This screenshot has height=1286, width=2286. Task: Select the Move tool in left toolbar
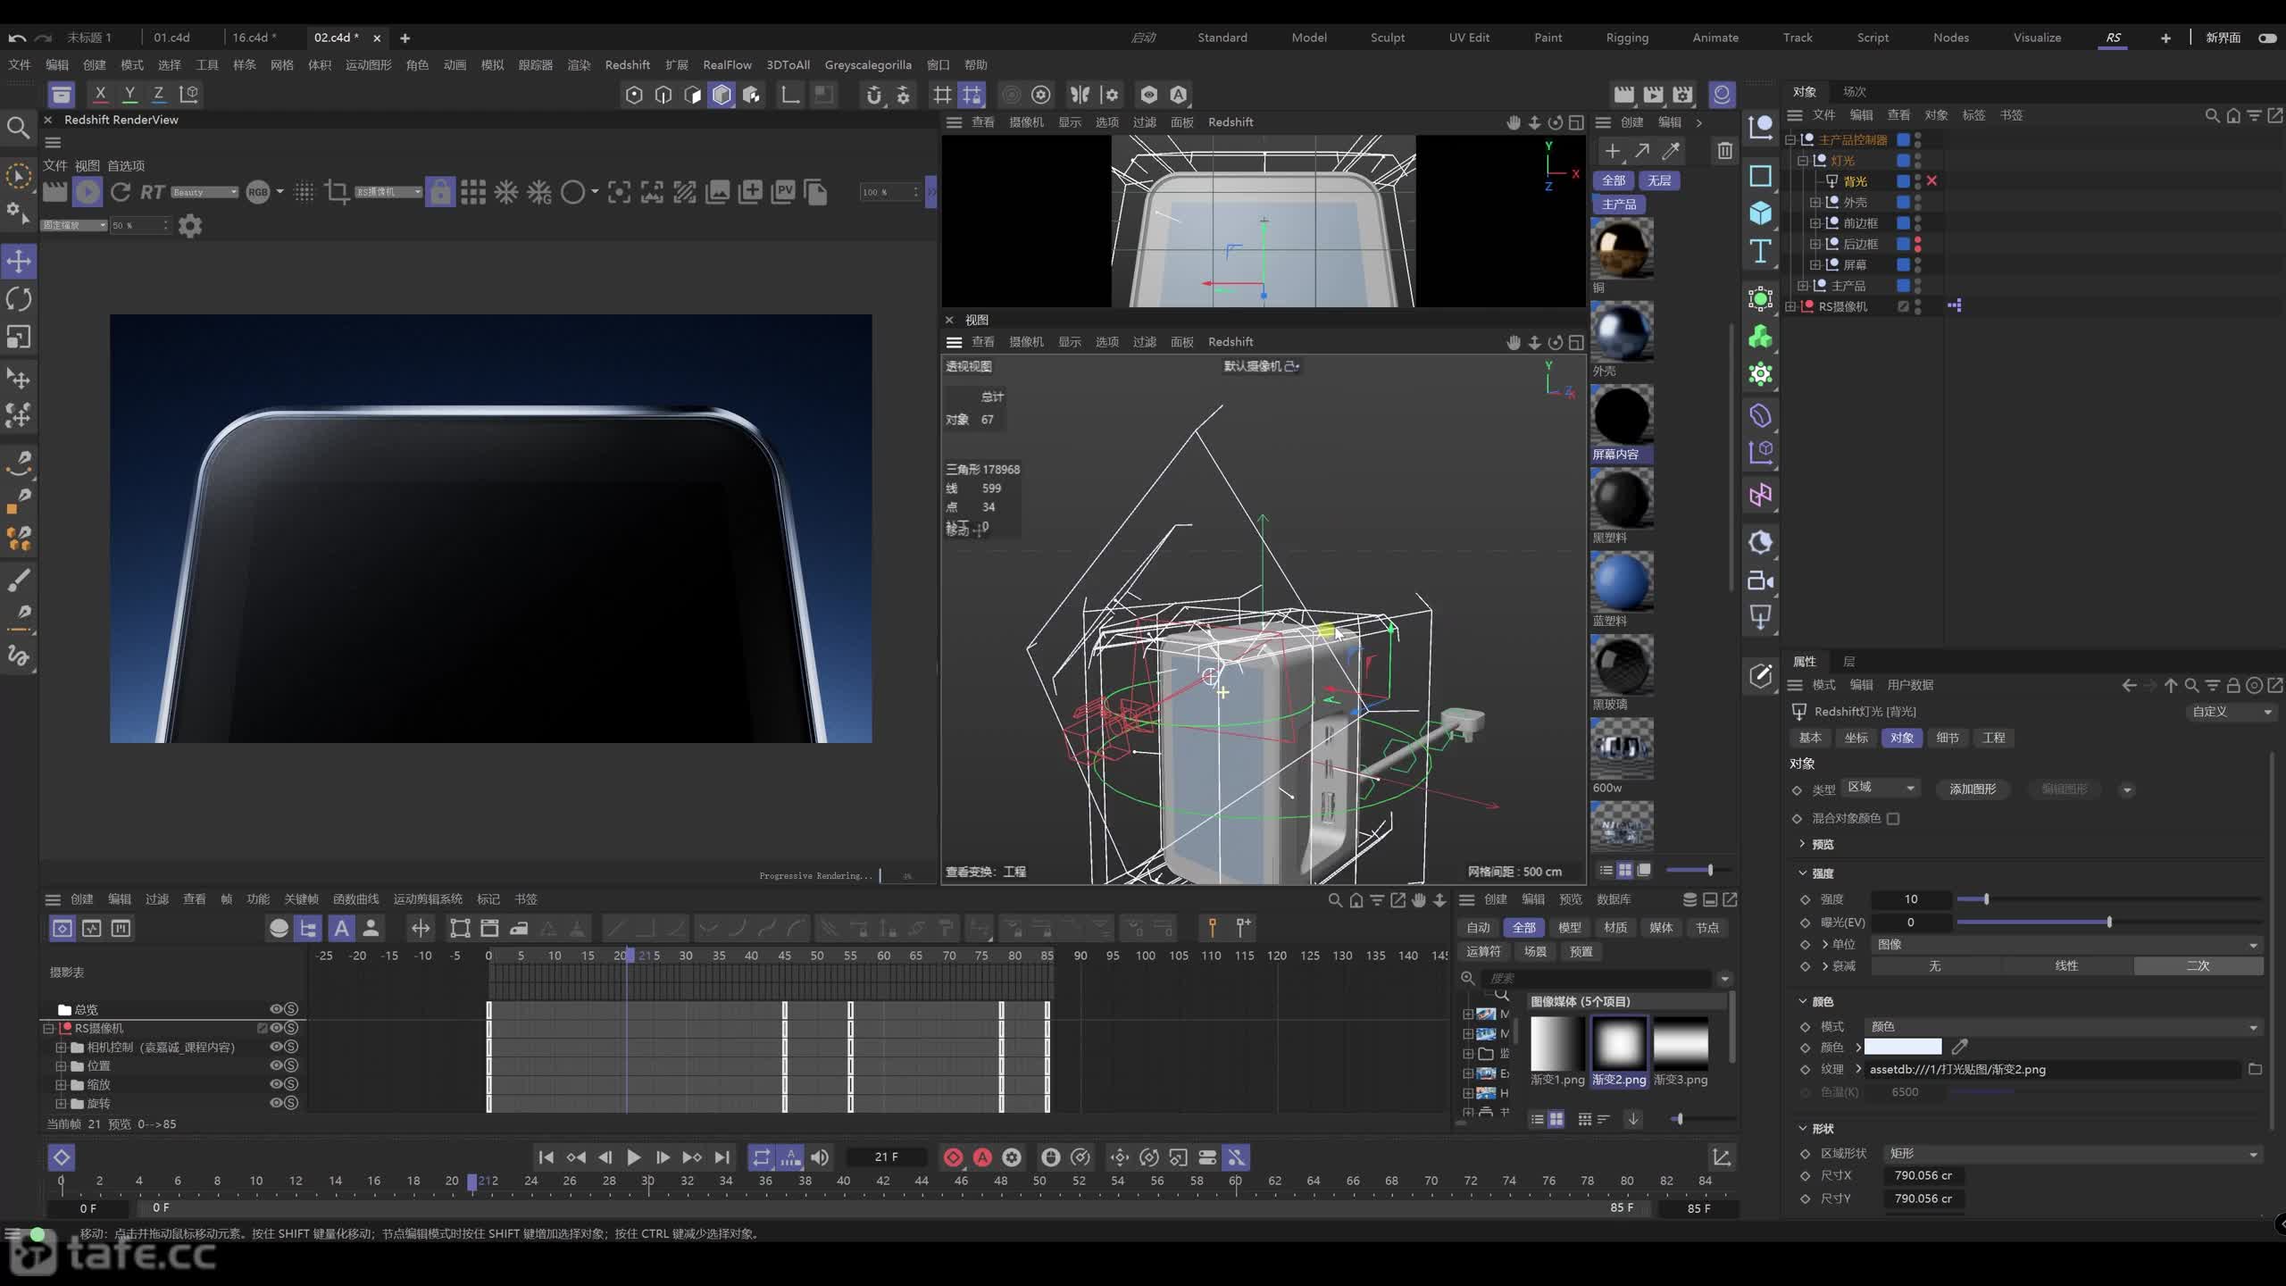point(19,261)
